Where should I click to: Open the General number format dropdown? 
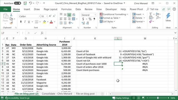[x=95, y=15]
